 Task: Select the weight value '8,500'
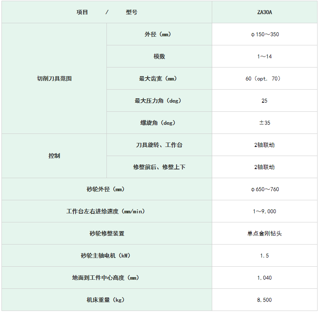(x=265, y=300)
